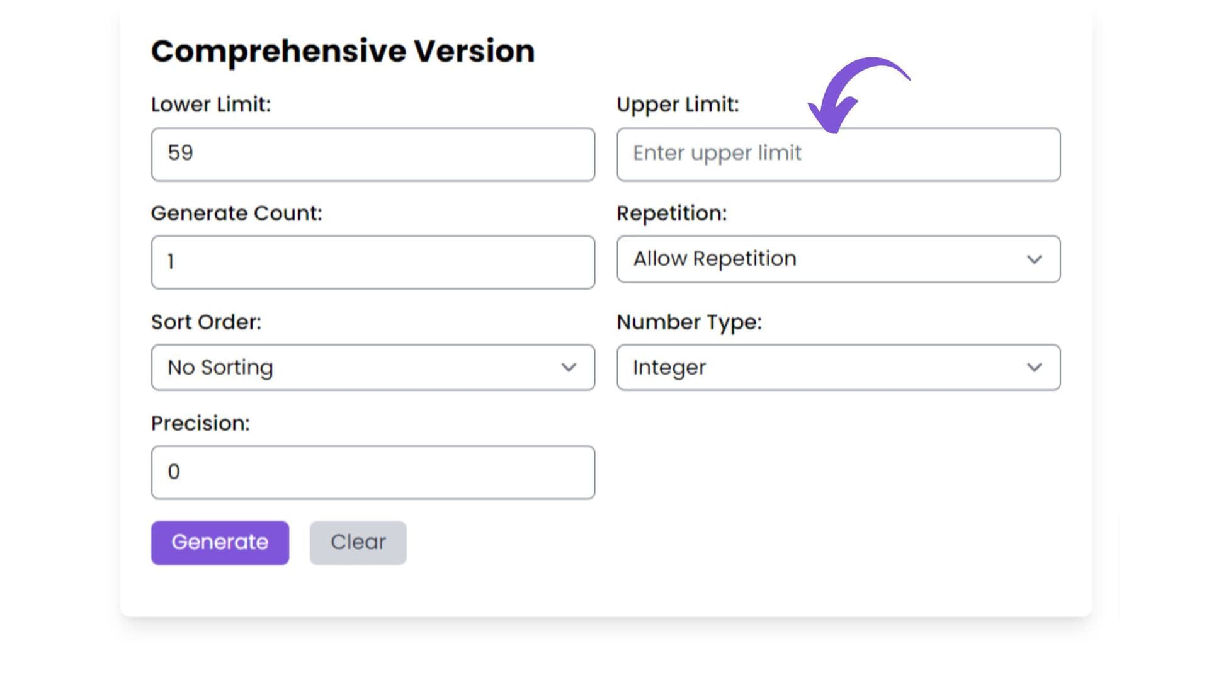The height and width of the screenshot is (680, 1209).
Task: Click chevron arrow in Number Type box
Action: [1034, 368]
